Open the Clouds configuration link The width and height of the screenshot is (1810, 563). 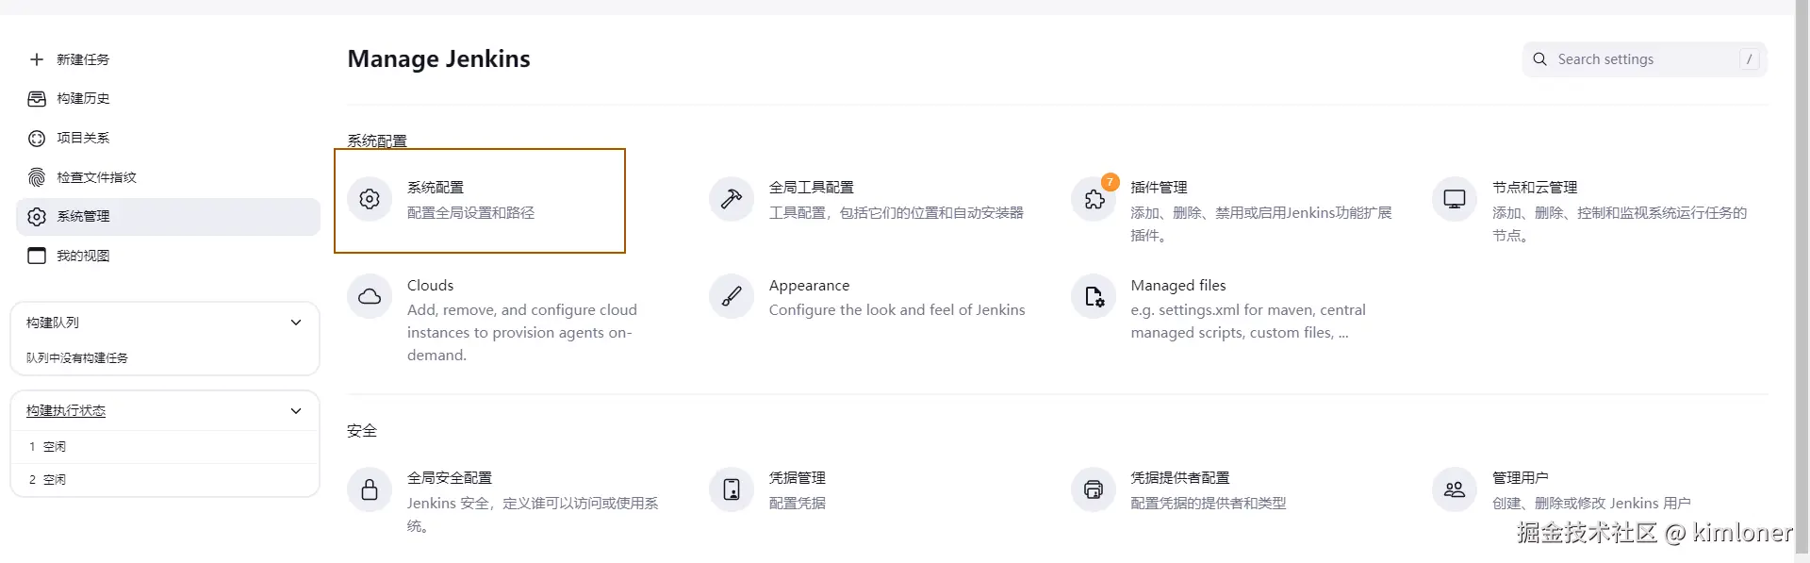pyautogui.click(x=430, y=285)
